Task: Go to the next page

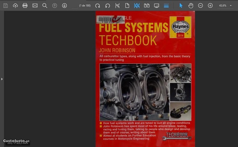Action: [x=64, y=6]
